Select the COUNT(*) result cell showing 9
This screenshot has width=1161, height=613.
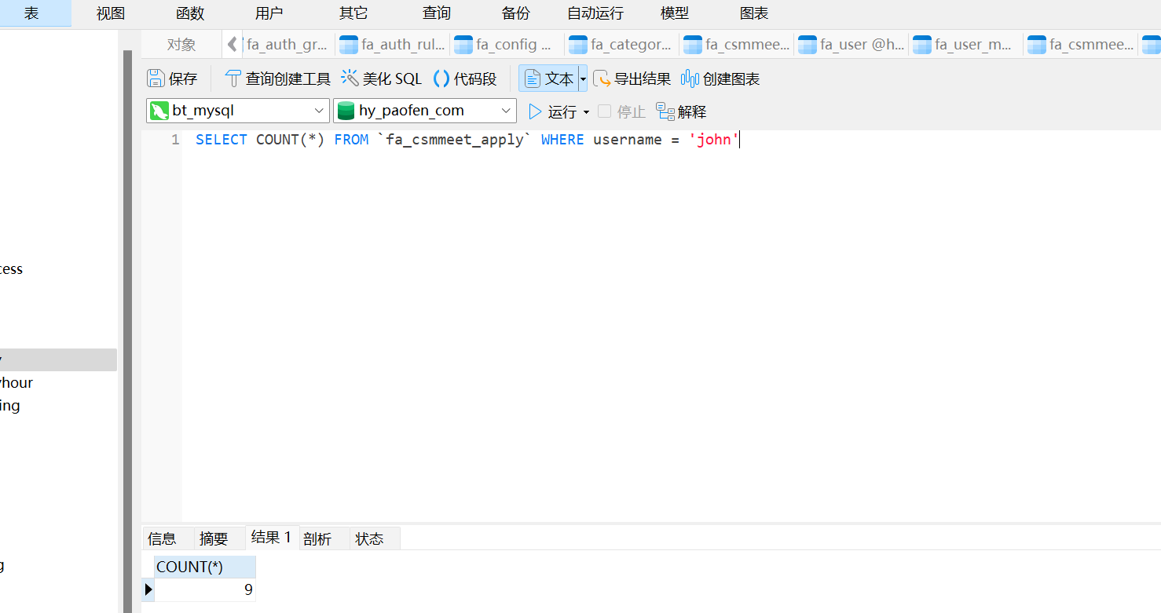(x=205, y=589)
